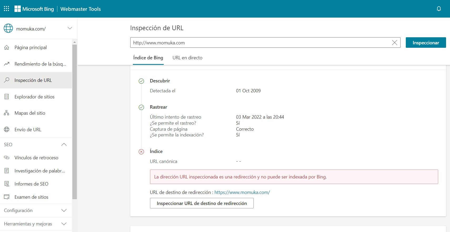Click the Examen de sitios icon
Screen dimensions: 450x232
coord(7,197)
